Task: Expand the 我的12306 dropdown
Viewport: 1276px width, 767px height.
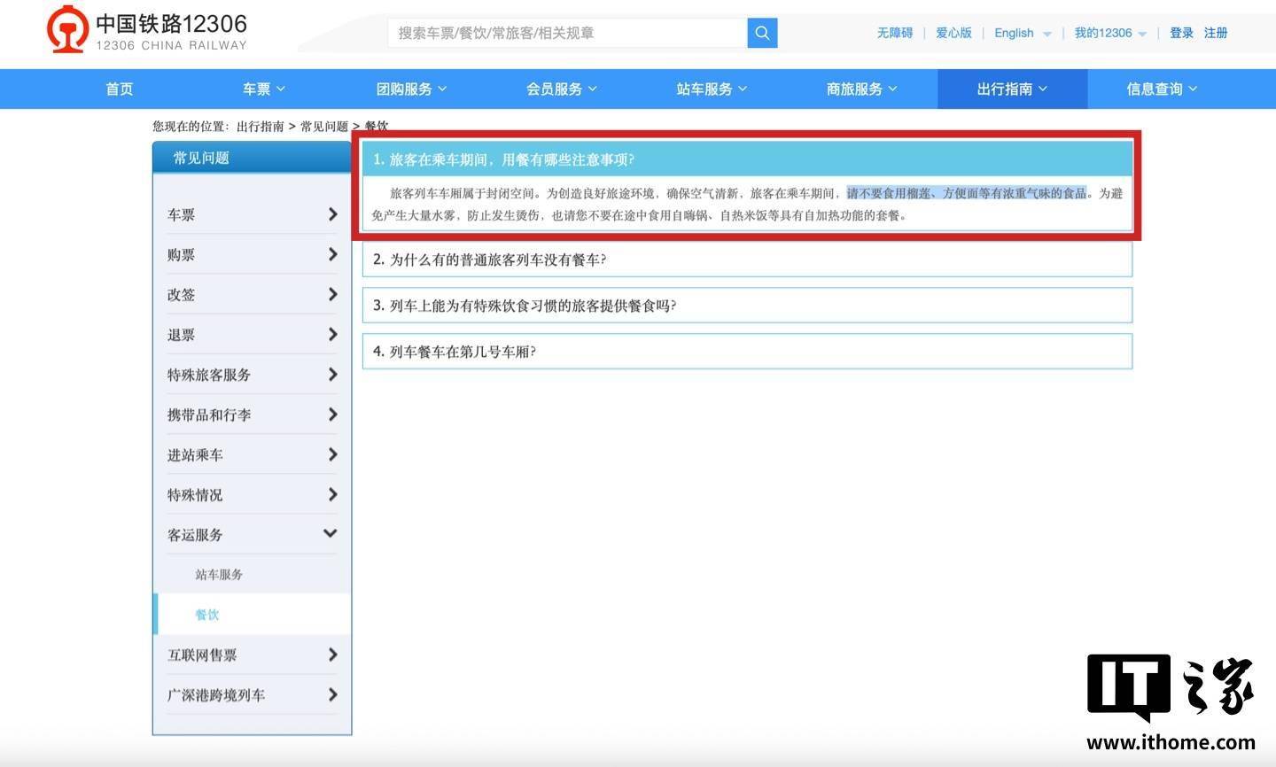Action: pyautogui.click(x=1109, y=33)
